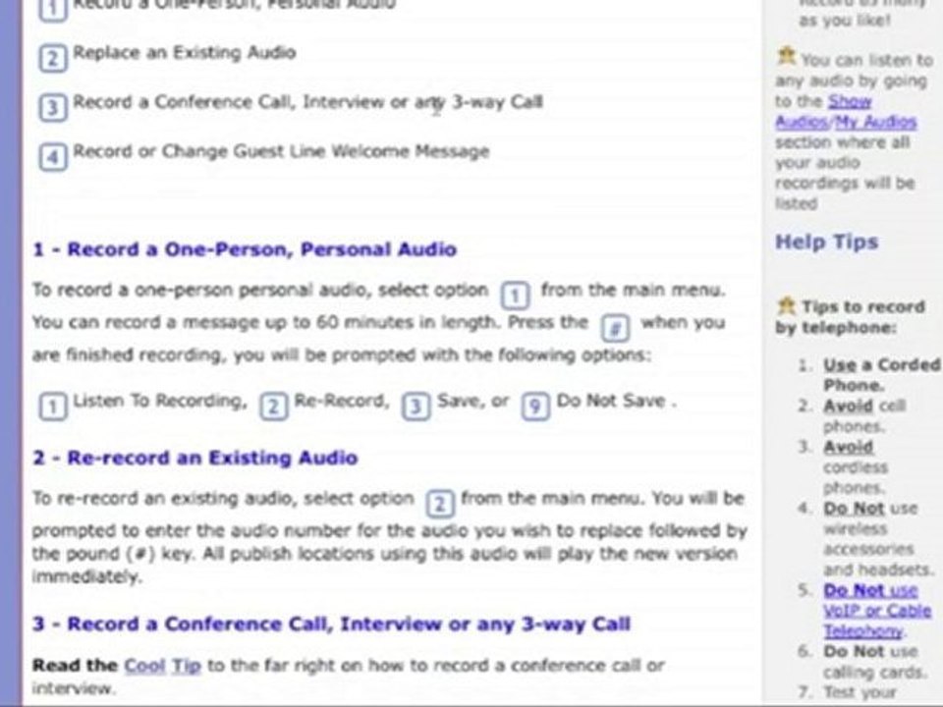Click the 'Use a Corded Phone.' tip
The image size is (943, 707).
tap(881, 374)
